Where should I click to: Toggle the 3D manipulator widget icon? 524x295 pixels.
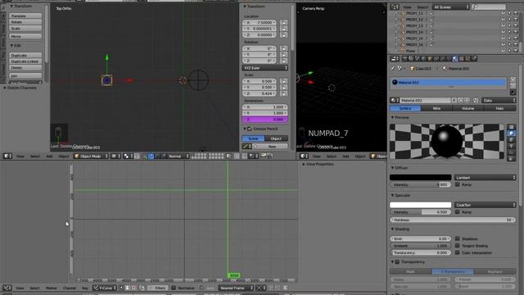[x=144, y=156]
